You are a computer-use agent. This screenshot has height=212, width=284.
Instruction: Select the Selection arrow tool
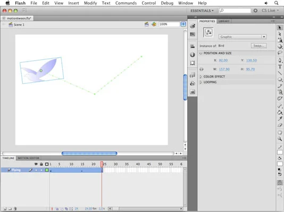click(x=280, y=28)
